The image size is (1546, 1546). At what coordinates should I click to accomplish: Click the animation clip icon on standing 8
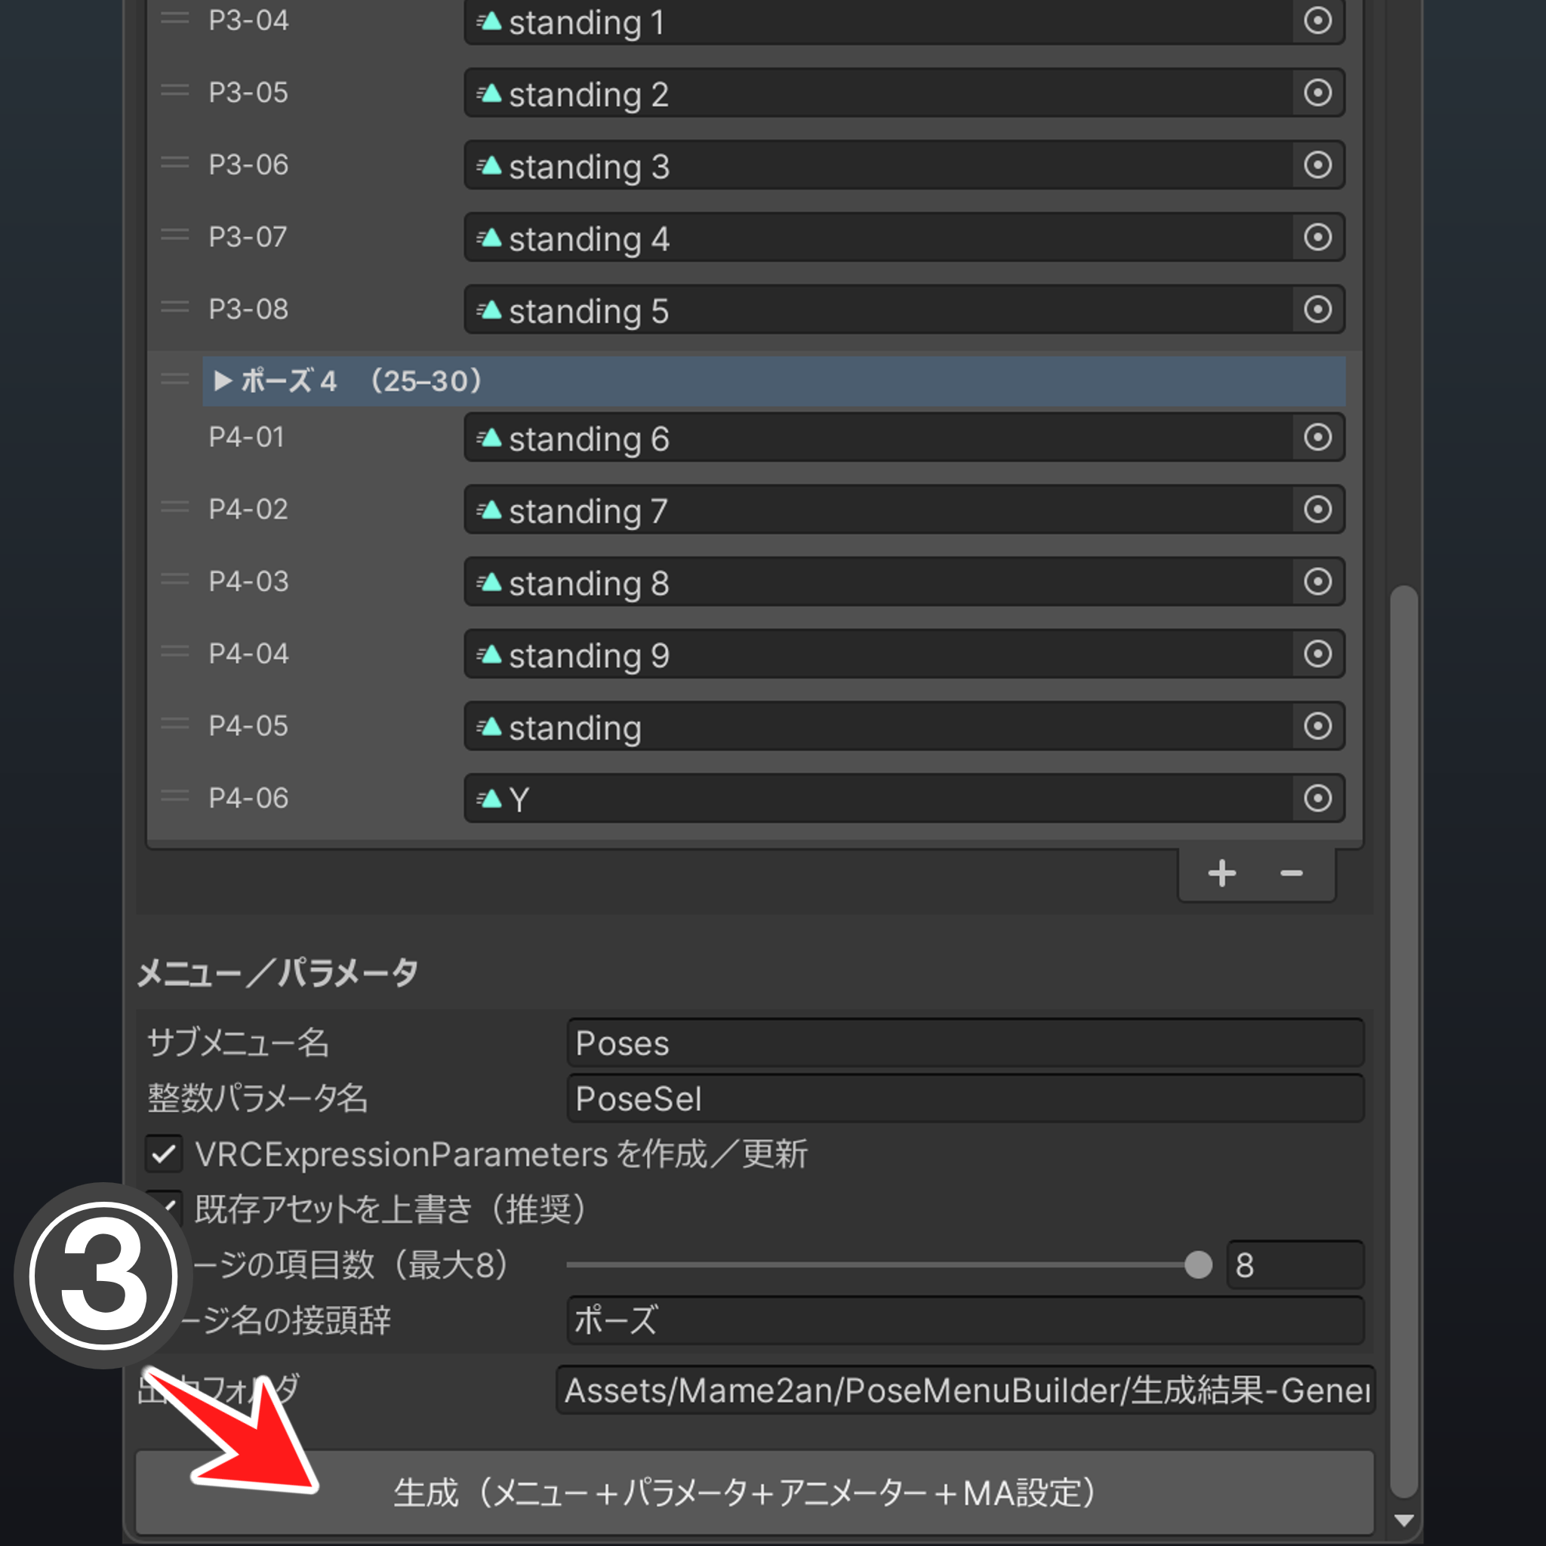491,582
